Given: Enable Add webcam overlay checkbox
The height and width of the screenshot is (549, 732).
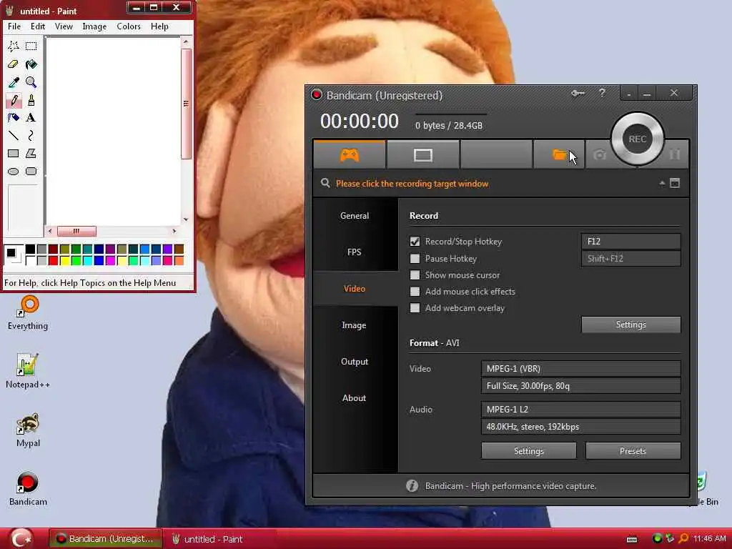Looking at the screenshot, I should click(x=415, y=307).
